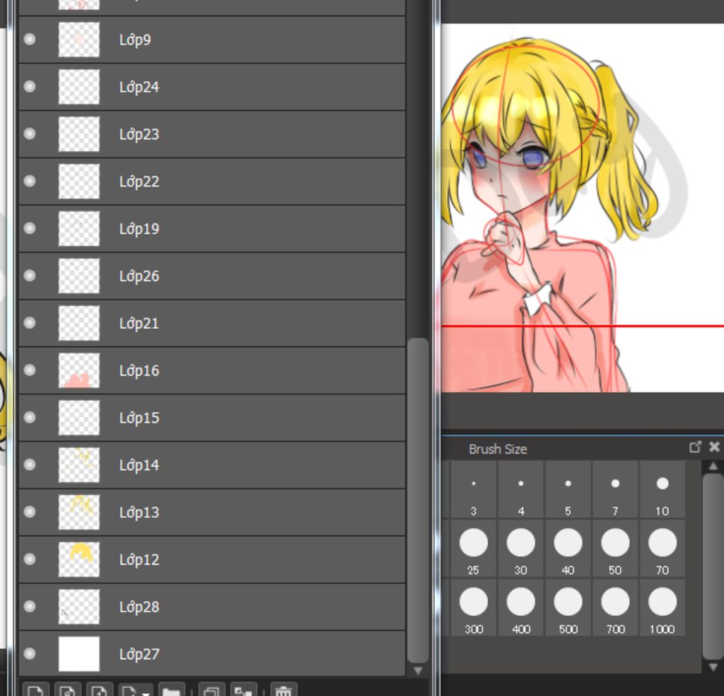Toggle visibility of layer Lớp13

point(30,511)
